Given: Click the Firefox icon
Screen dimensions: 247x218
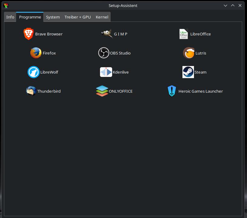Looking at the screenshot, I should pos(36,53).
